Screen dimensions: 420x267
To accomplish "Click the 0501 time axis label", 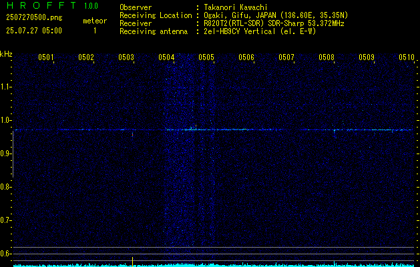I will click(x=46, y=57).
